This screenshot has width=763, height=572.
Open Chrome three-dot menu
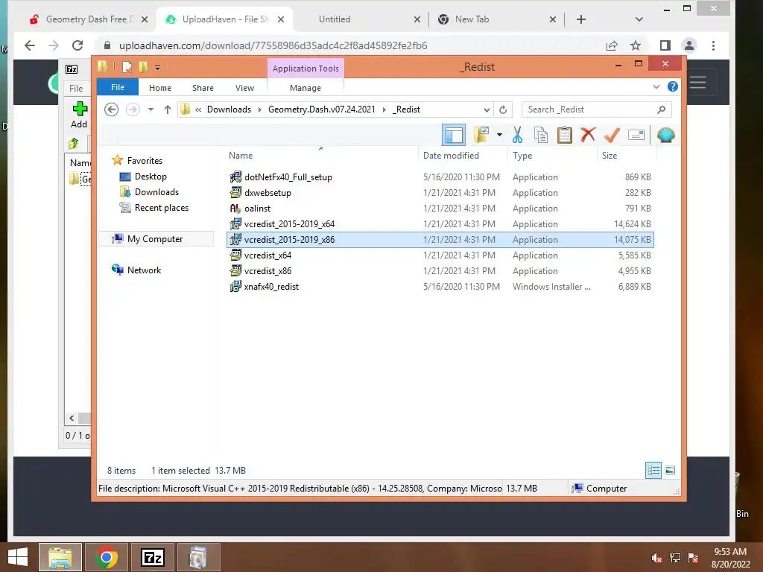(713, 45)
